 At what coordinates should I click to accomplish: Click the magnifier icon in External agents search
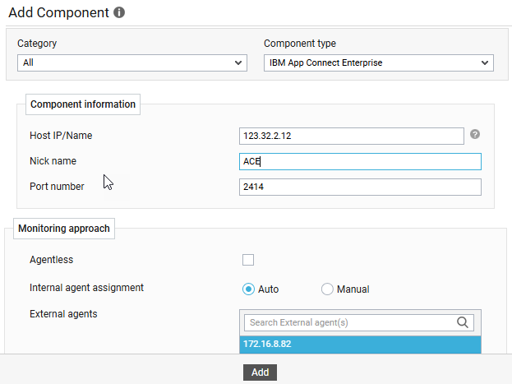(463, 322)
